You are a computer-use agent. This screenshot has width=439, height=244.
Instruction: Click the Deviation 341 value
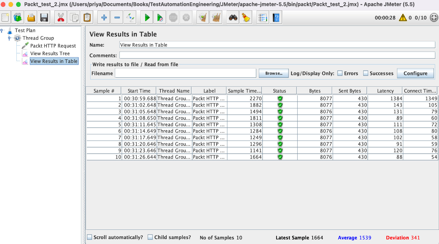[x=415, y=237]
